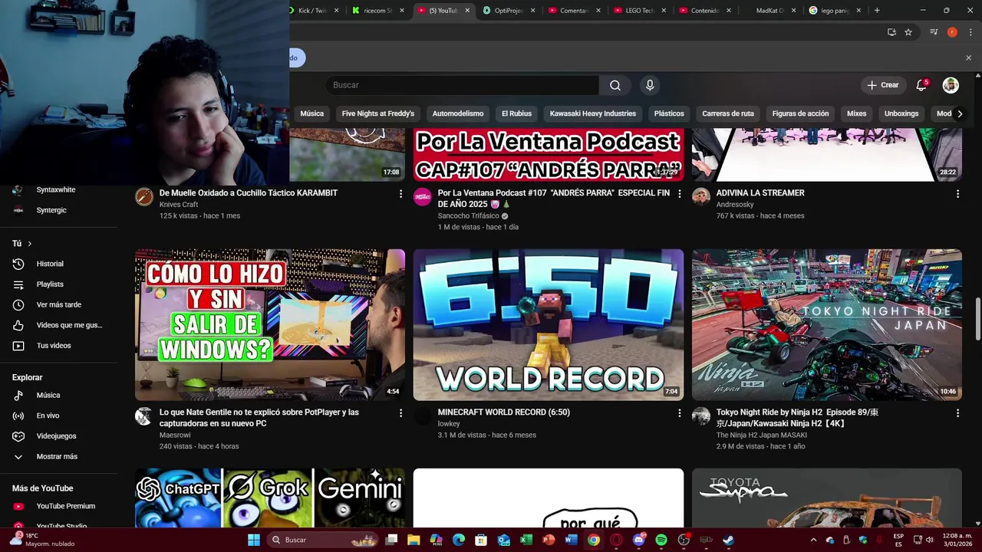Viewport: 982px width, 552px height.
Task: Select the Figuras de acción chip
Action: [x=800, y=113]
